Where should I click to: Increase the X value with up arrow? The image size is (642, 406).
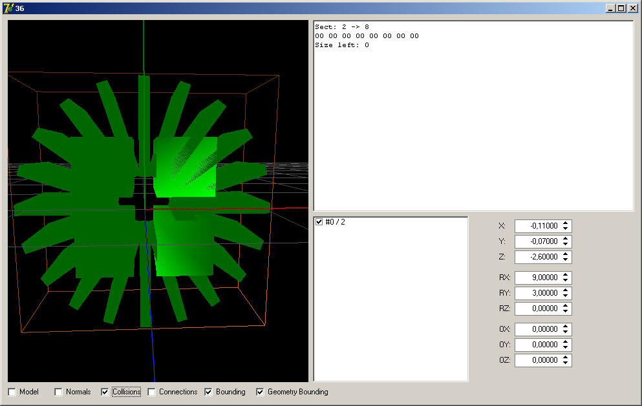(566, 223)
